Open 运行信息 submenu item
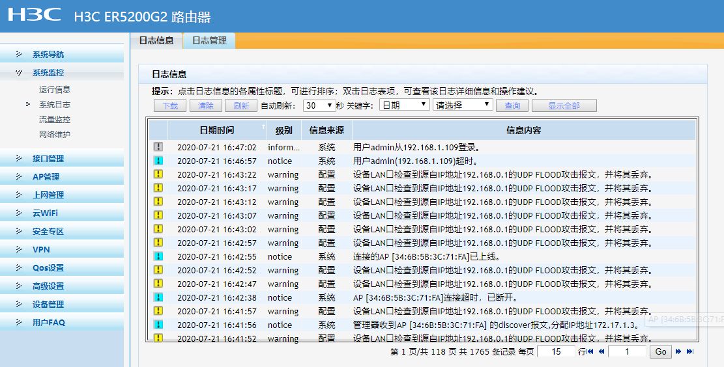Image resolution: width=724 pixels, height=367 pixels. click(55, 89)
